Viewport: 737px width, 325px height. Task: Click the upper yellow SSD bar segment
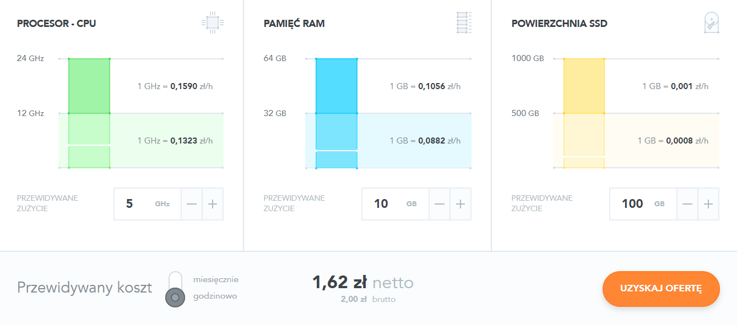(584, 86)
